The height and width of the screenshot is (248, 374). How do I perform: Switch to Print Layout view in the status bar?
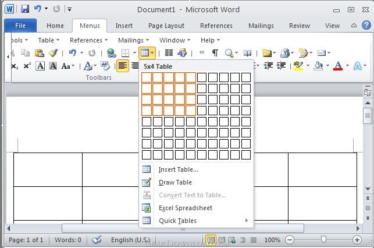211,240
